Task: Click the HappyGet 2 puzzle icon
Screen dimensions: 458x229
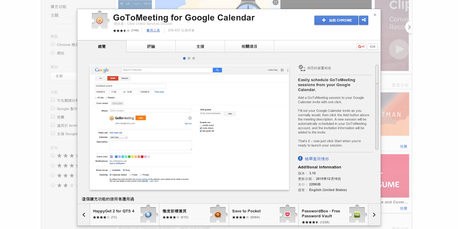Action: tap(148, 214)
